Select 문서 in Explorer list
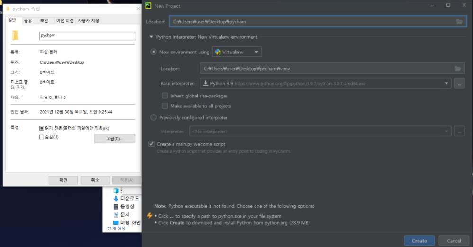 (x=125, y=214)
